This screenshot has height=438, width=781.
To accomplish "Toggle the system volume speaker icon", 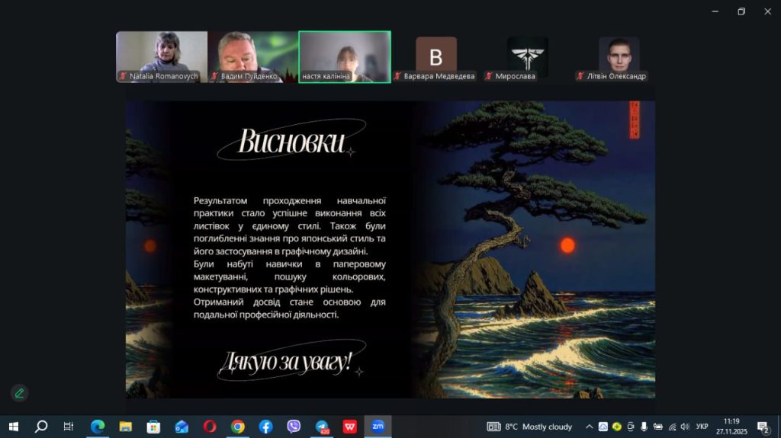I will pyautogui.click(x=684, y=427).
